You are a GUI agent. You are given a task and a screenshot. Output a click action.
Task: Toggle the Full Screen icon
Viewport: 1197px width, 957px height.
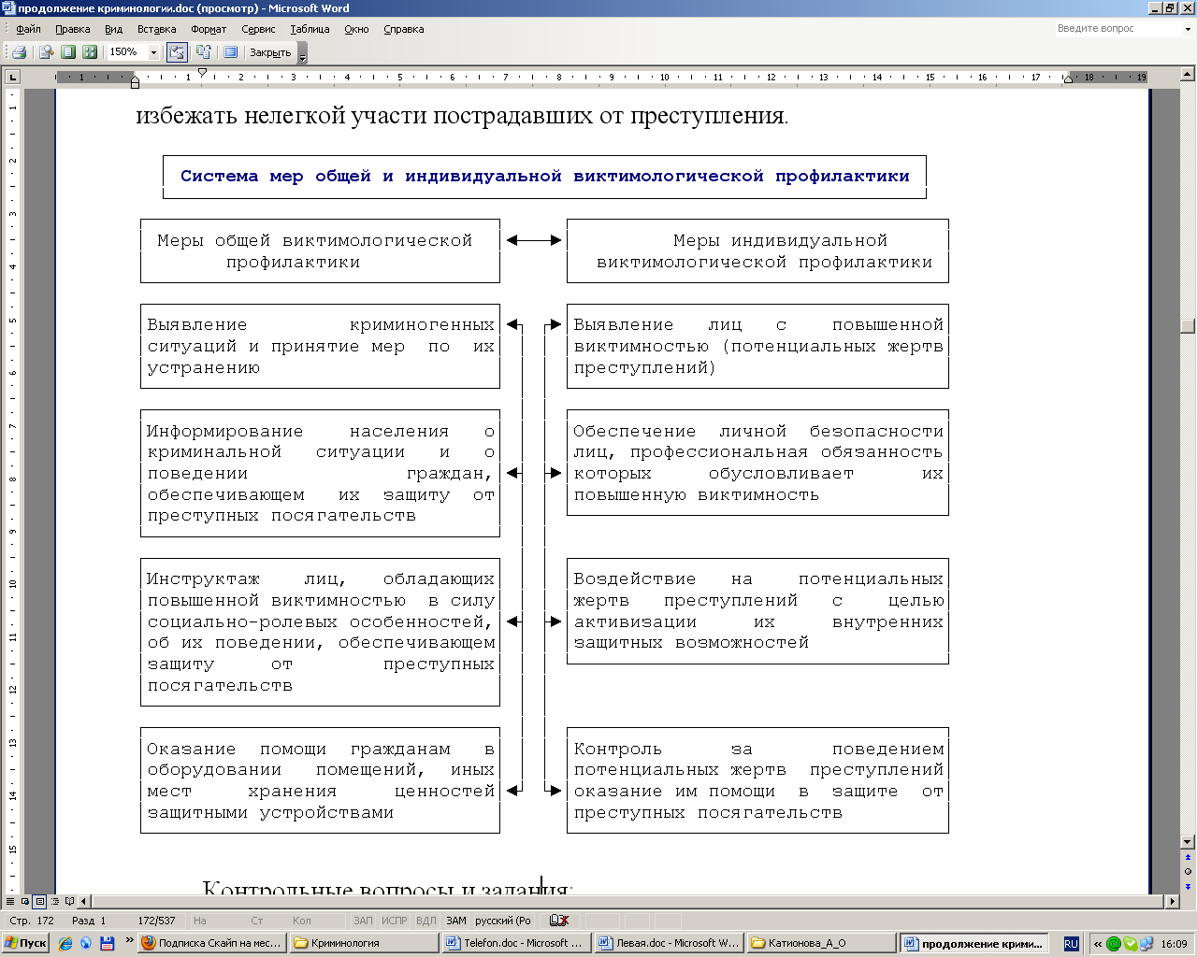coord(230,52)
